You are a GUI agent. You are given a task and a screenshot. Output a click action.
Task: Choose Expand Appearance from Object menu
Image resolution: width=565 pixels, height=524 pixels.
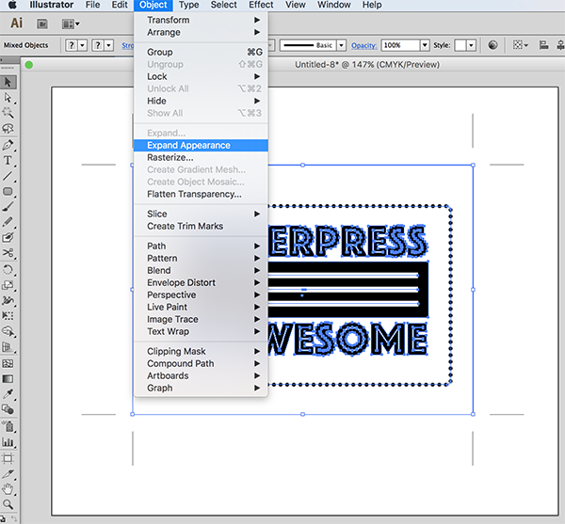188,146
